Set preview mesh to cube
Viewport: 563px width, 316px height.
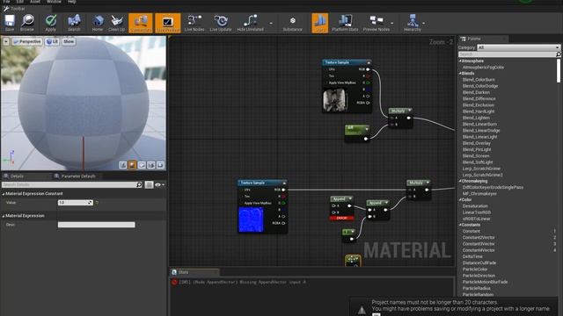pyautogui.click(x=150, y=165)
